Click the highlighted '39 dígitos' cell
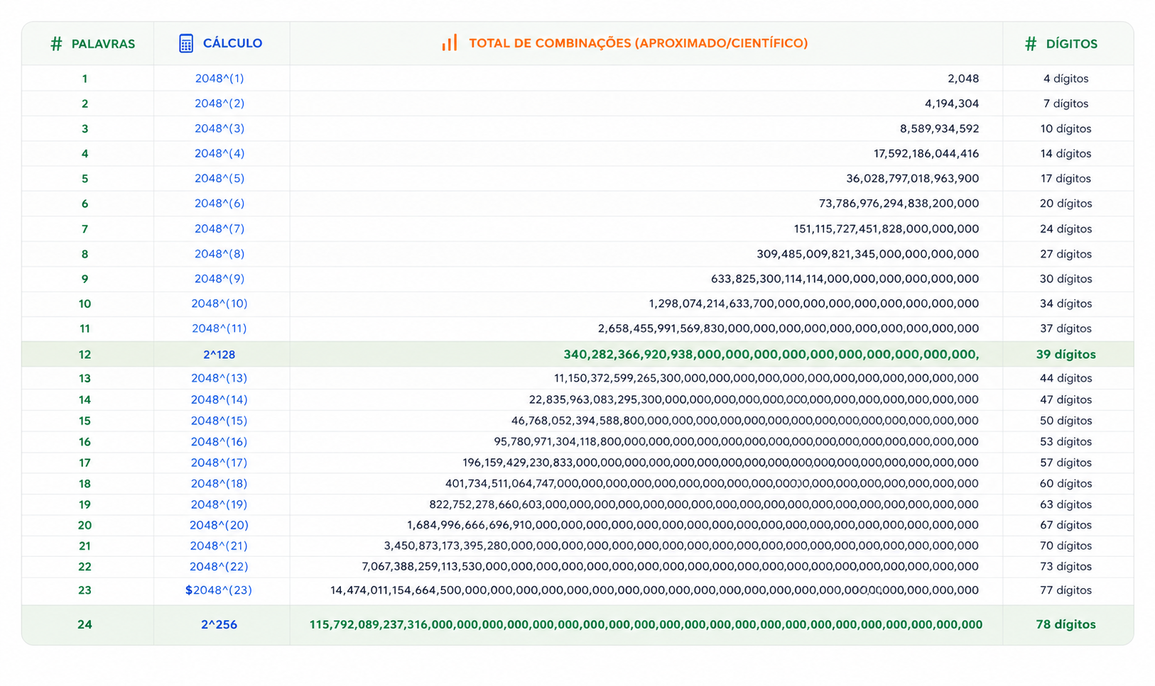Viewport: 1155px width, 686px height. pyautogui.click(x=1065, y=354)
